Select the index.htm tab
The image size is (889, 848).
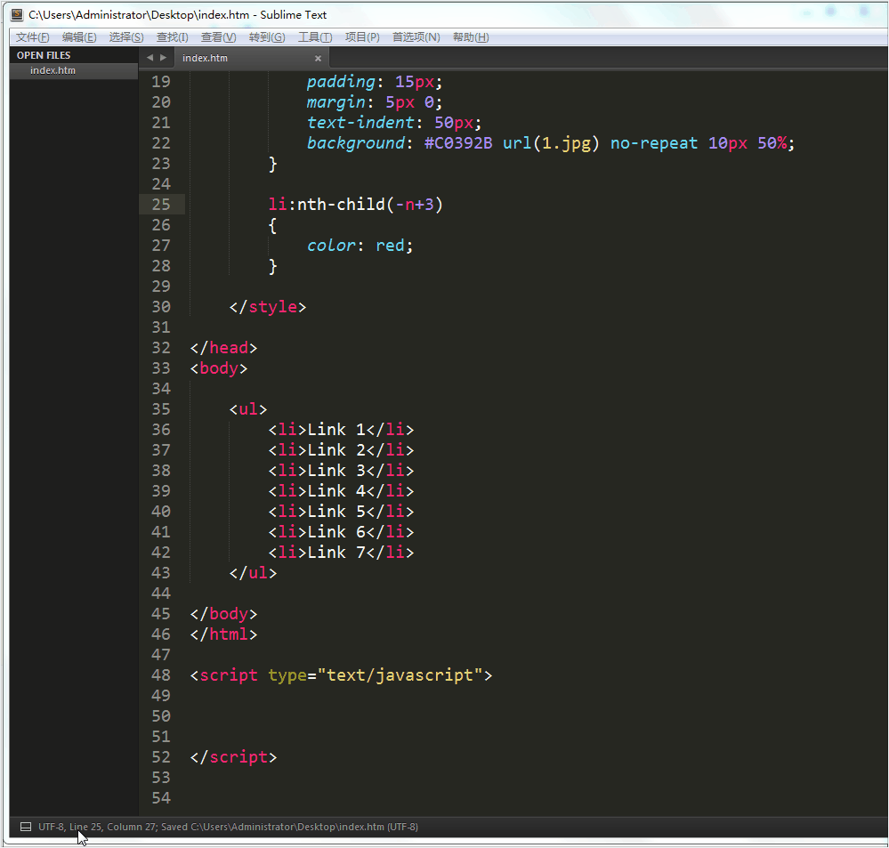click(251, 58)
